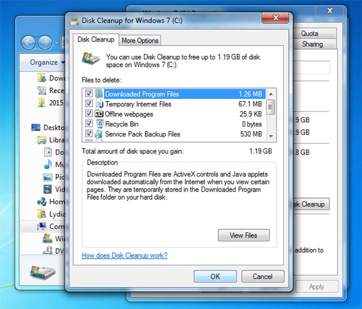
Task: Open the Organize dropdown in Explorer
Action: [x=47, y=62]
